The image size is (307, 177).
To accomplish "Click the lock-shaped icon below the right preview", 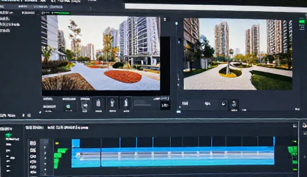I will pyautogui.click(x=234, y=104).
